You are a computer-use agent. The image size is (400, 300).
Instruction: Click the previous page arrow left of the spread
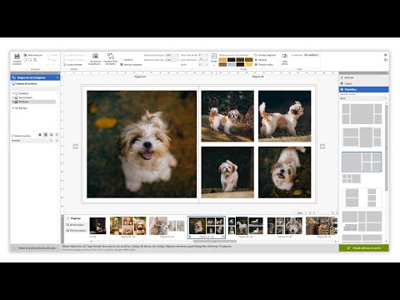(75, 147)
